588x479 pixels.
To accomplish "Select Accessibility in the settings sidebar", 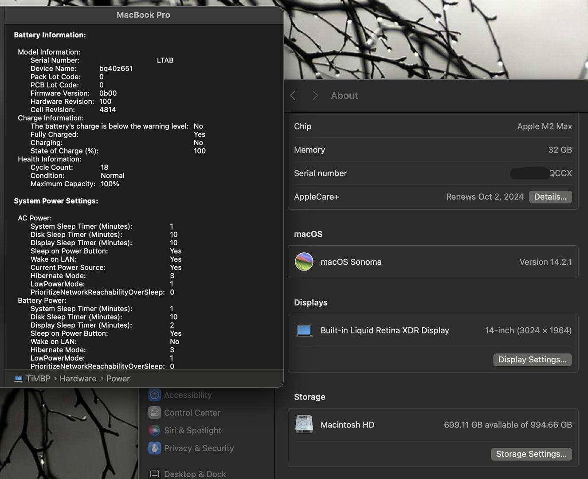I will coord(188,395).
